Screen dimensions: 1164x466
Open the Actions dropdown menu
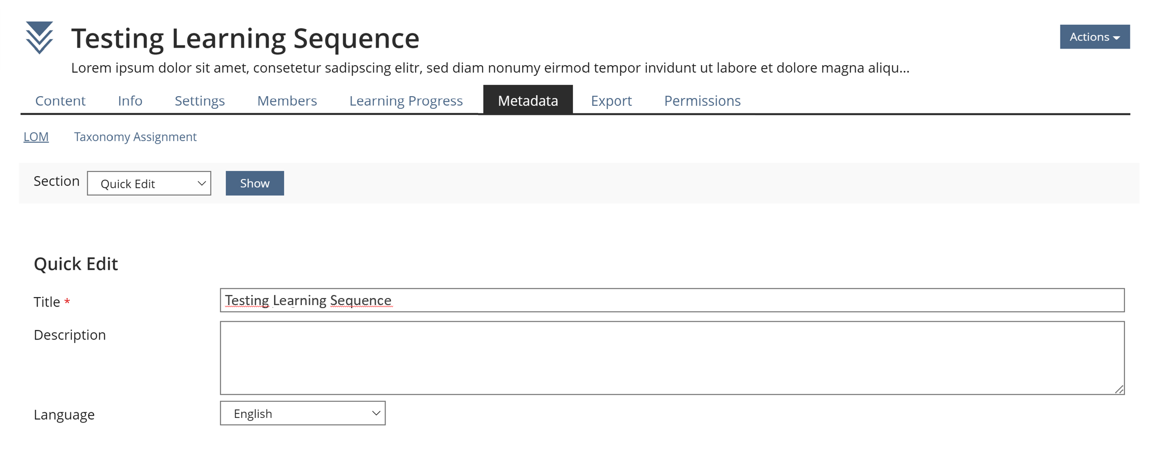1094,37
